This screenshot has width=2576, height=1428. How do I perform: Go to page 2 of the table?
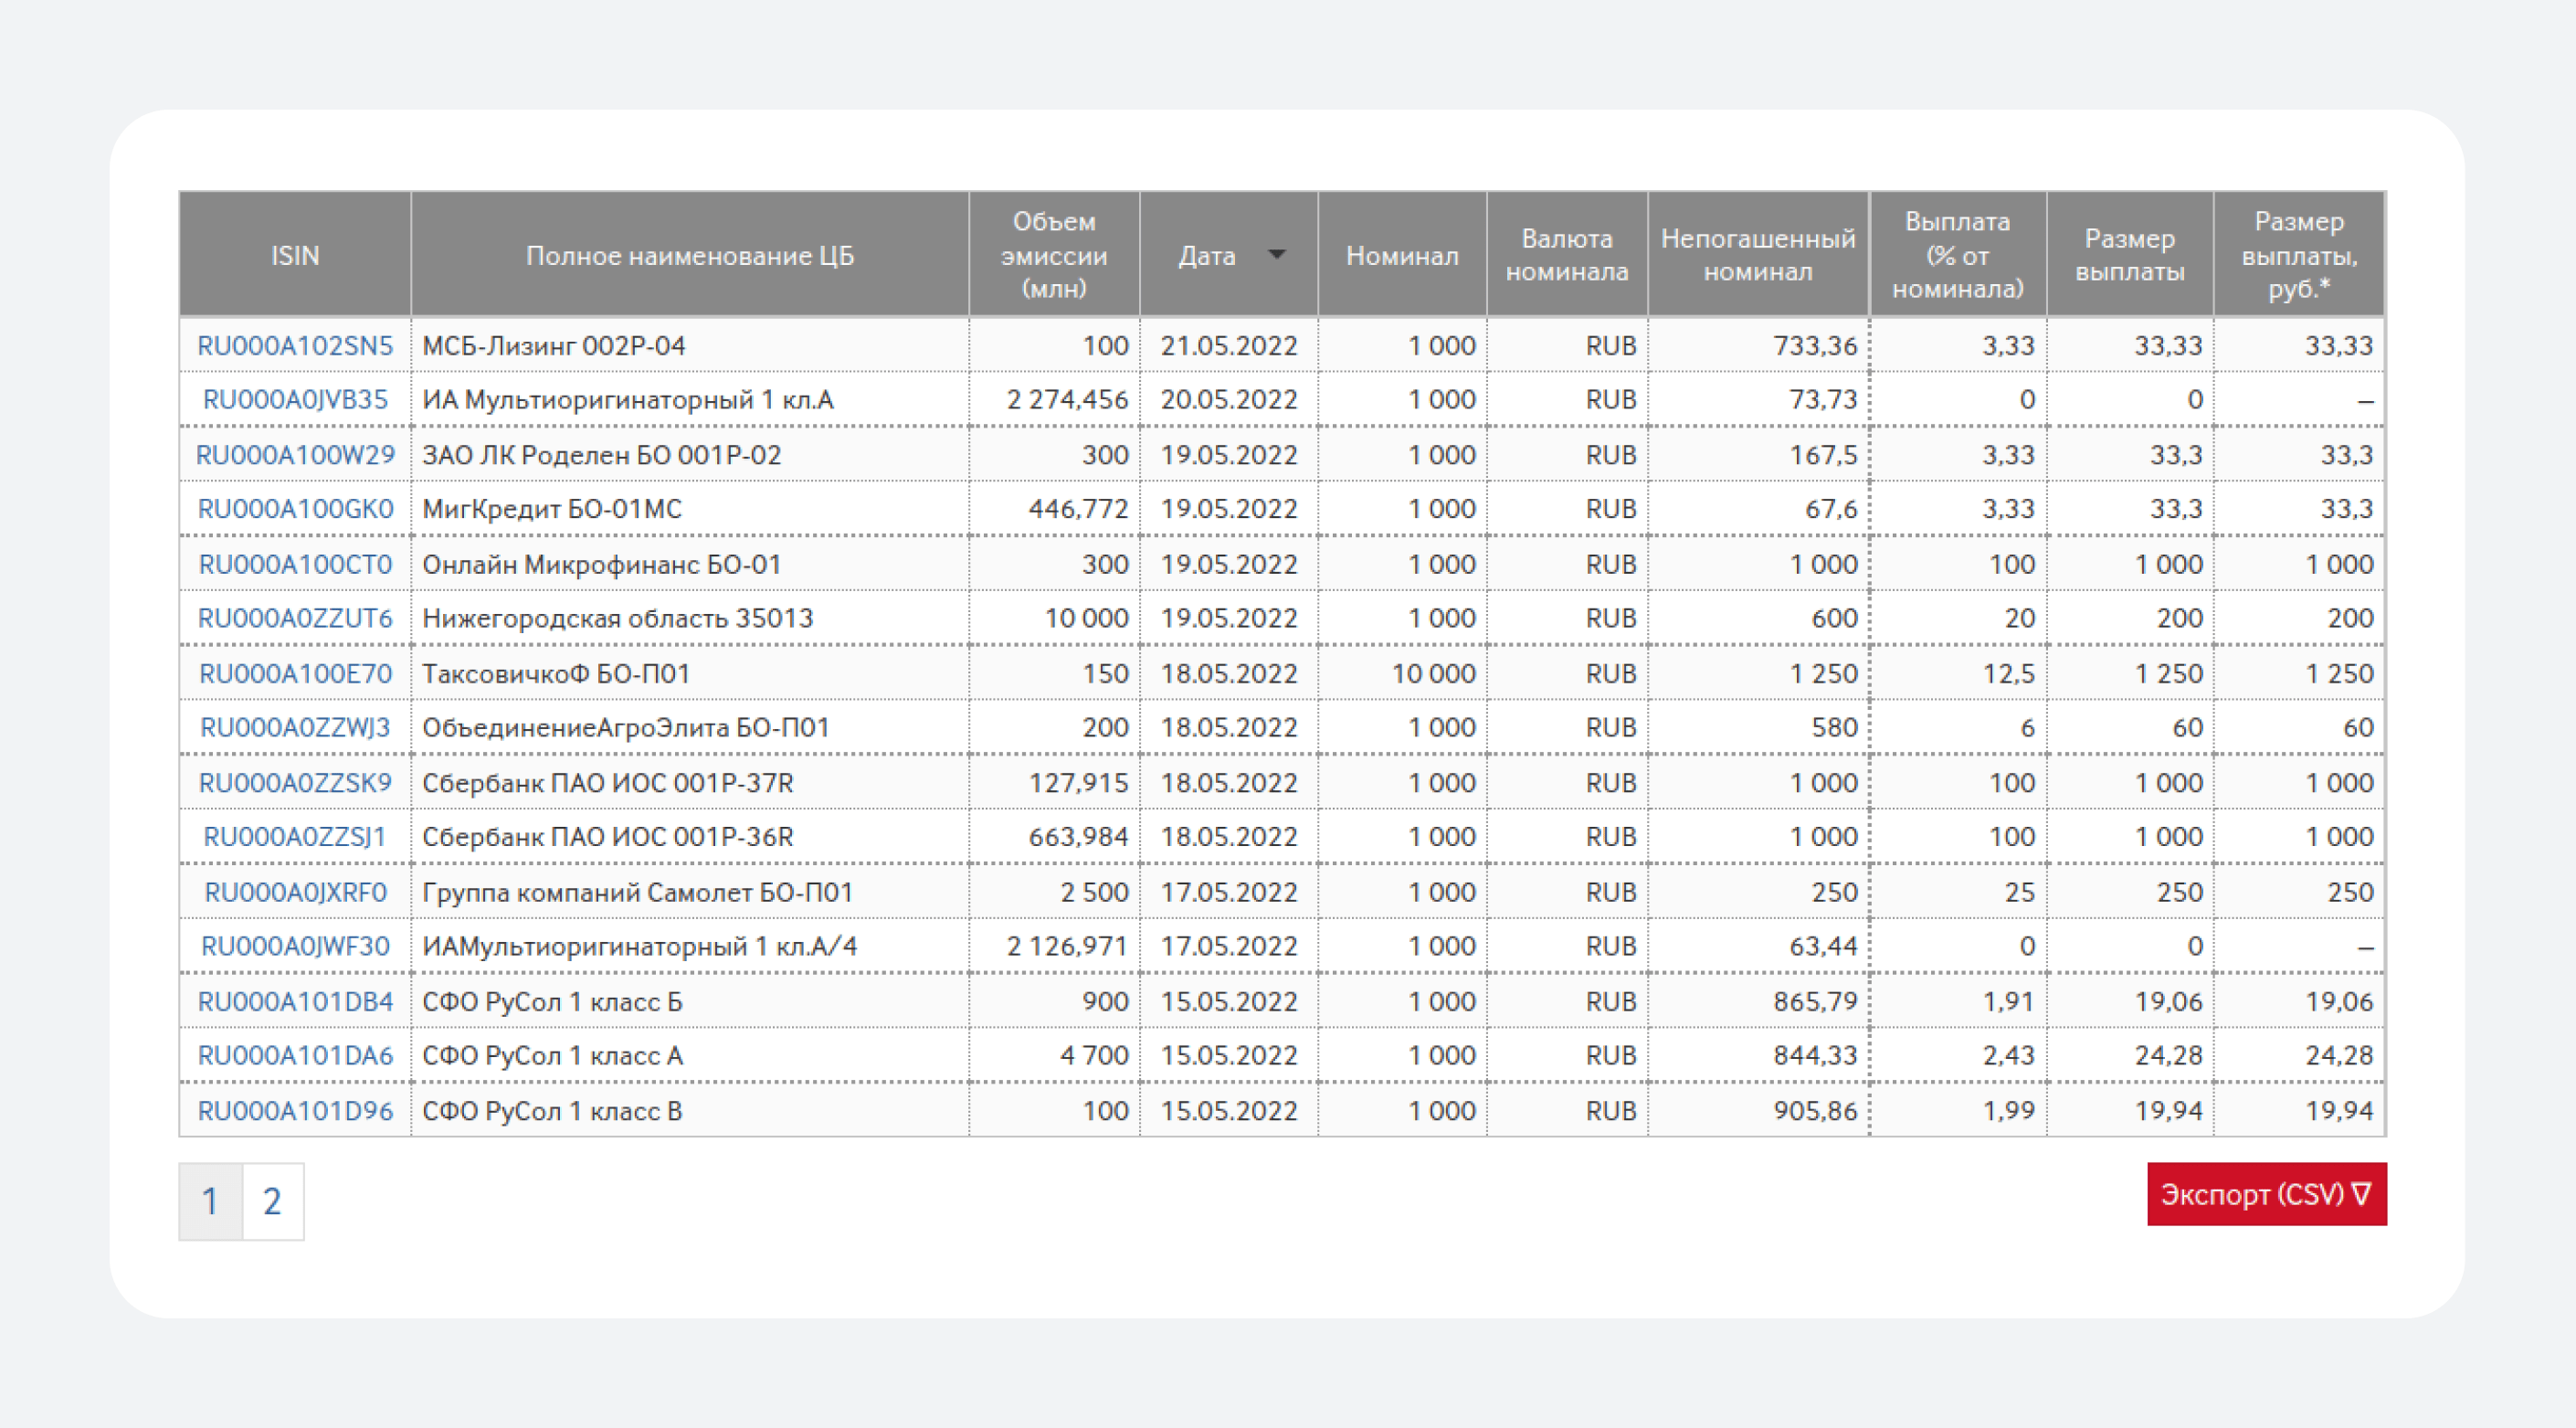coord(272,1201)
